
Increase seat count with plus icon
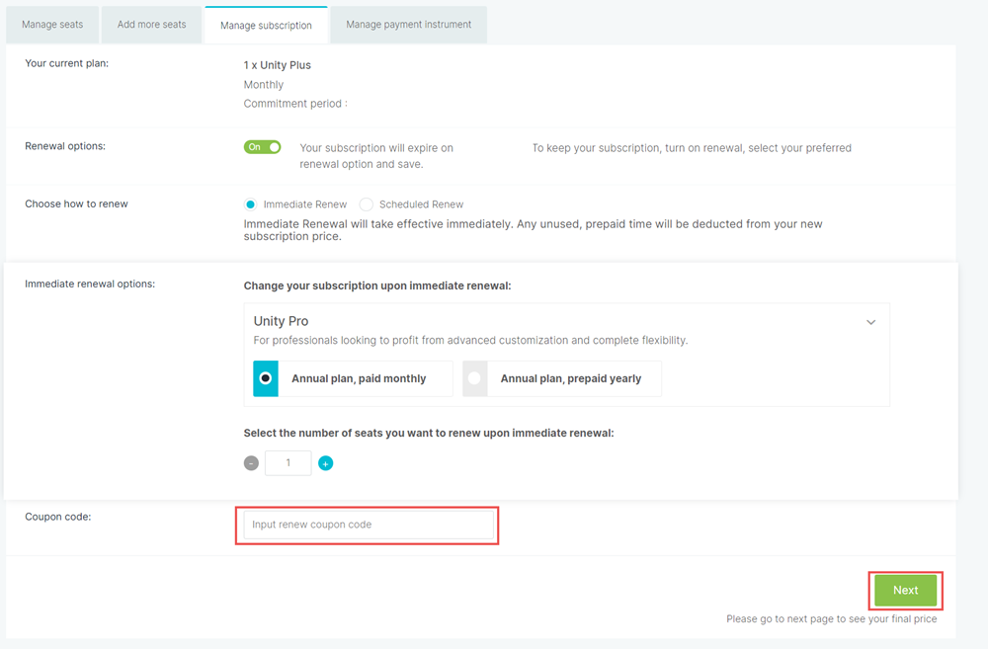tap(326, 463)
